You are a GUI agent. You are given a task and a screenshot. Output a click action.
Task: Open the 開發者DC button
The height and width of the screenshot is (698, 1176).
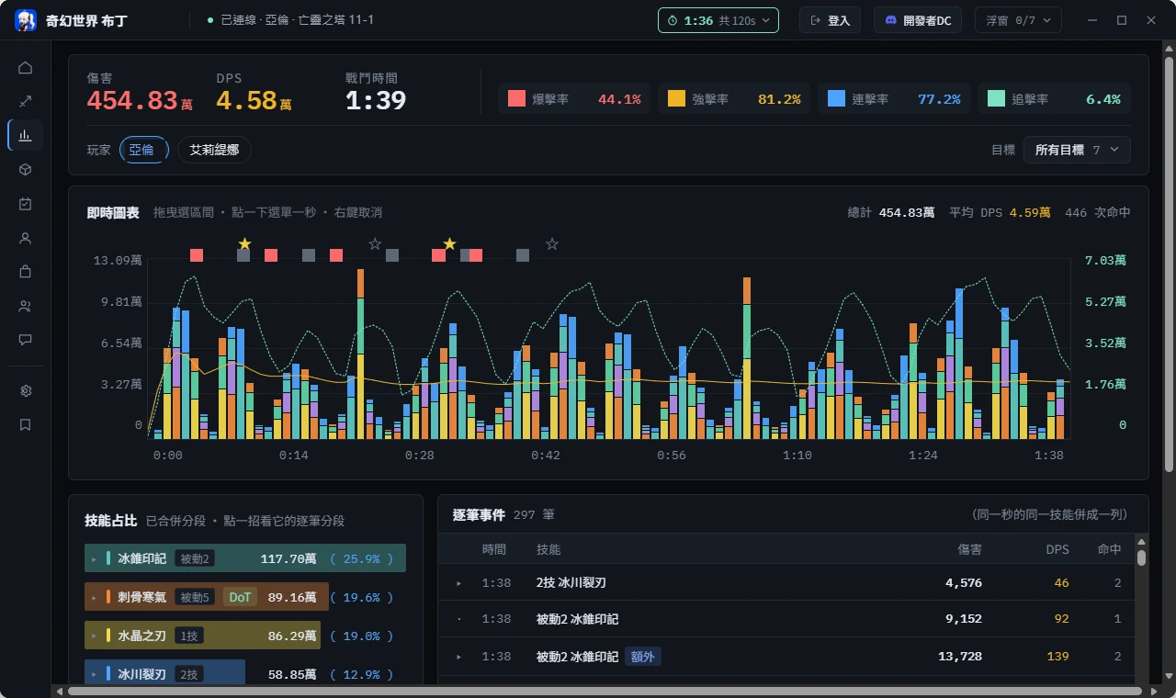[918, 20]
